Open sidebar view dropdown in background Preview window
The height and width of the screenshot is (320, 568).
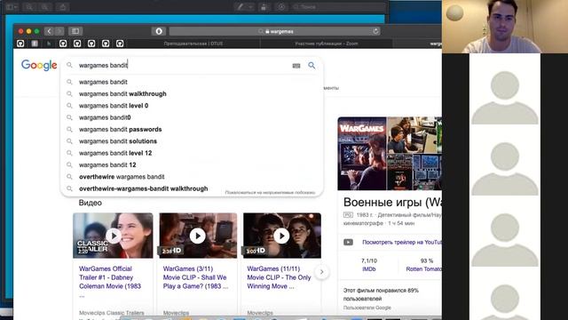[x=12, y=6]
